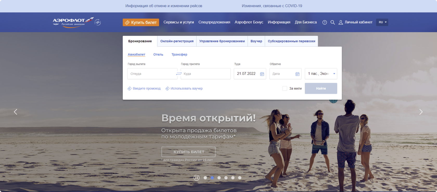
Task: Open 'Личный кабинет' account link
Action: [x=356, y=22]
